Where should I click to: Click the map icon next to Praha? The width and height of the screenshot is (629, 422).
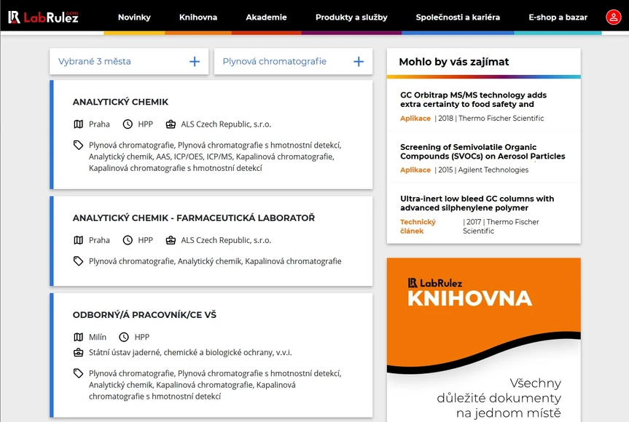[x=78, y=124]
